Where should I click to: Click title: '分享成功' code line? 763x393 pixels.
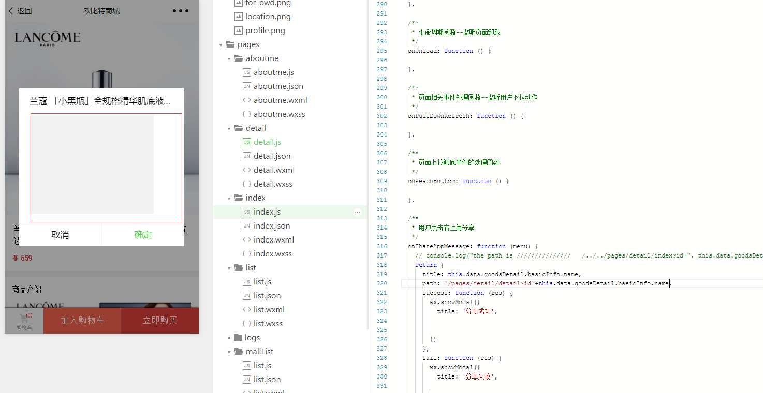(467, 312)
